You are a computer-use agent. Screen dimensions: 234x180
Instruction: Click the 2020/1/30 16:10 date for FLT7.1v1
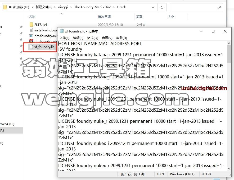pyautogui.click(x=110, y=25)
